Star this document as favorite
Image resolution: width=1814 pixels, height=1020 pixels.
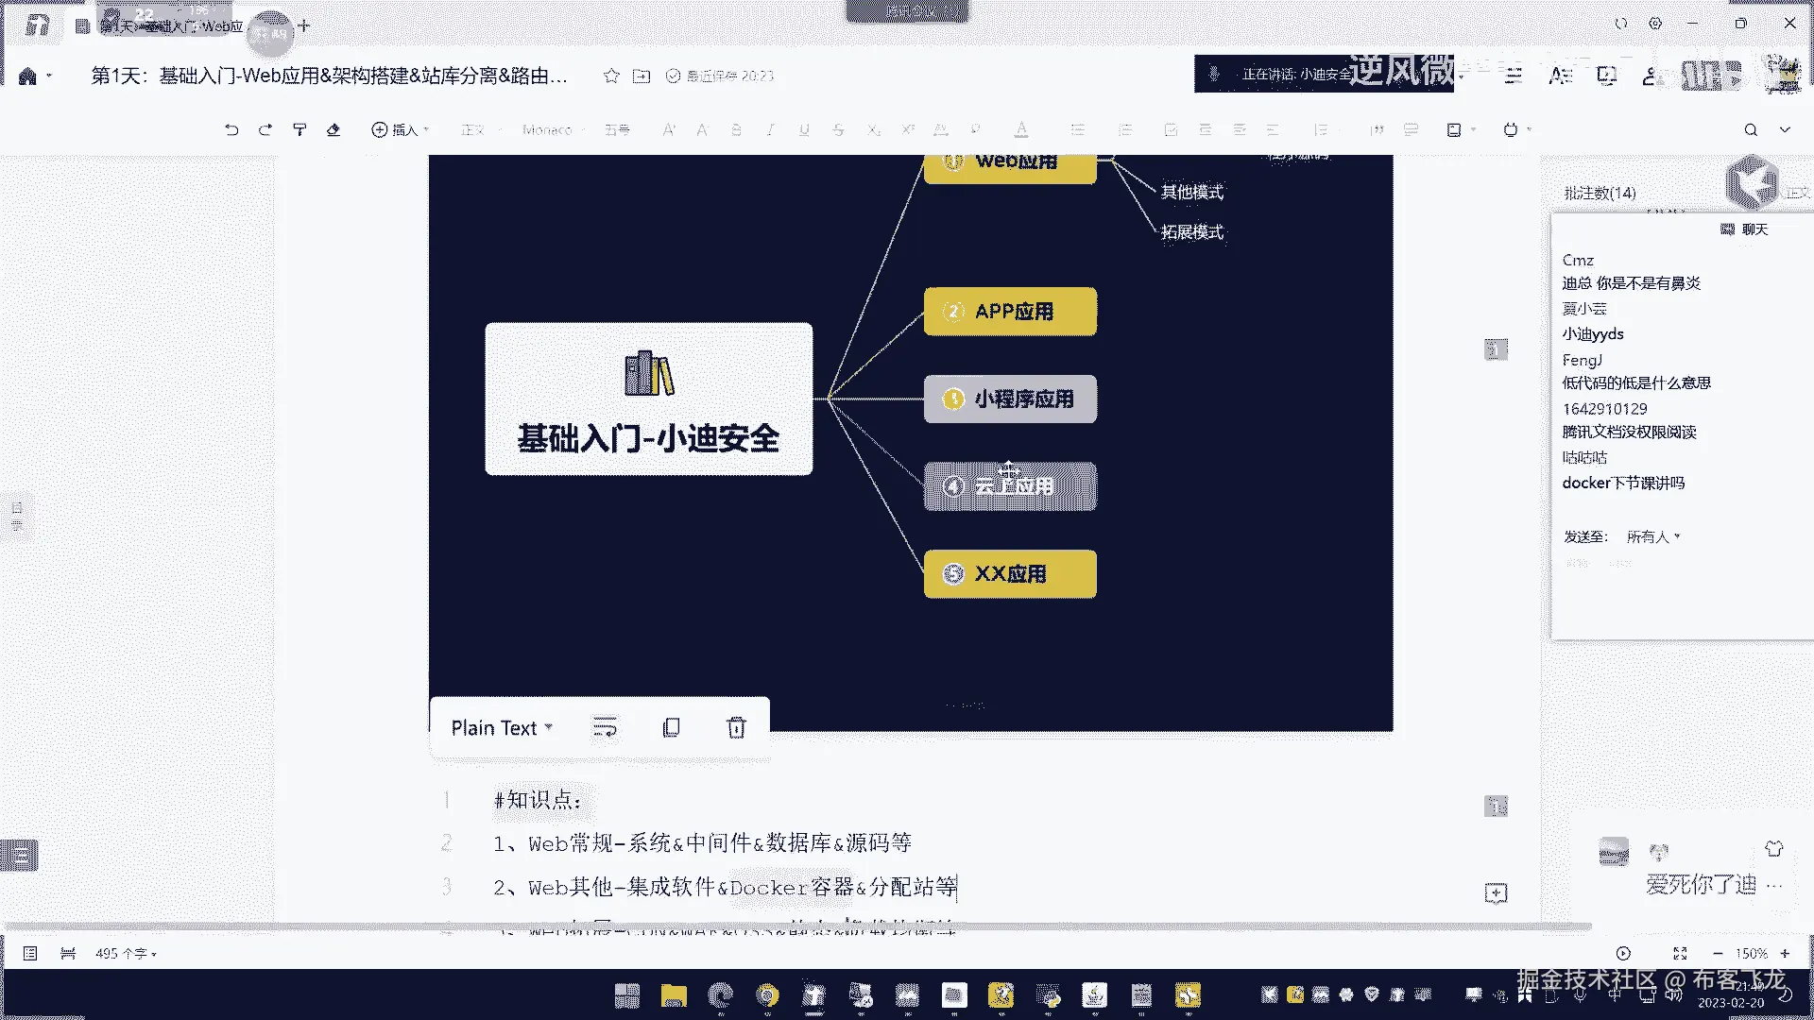pos(611,76)
